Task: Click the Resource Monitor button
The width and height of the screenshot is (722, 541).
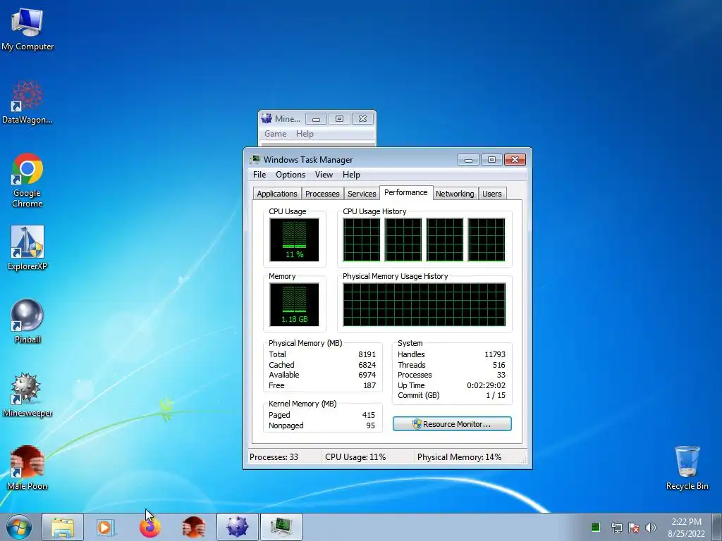Action: 452,423
